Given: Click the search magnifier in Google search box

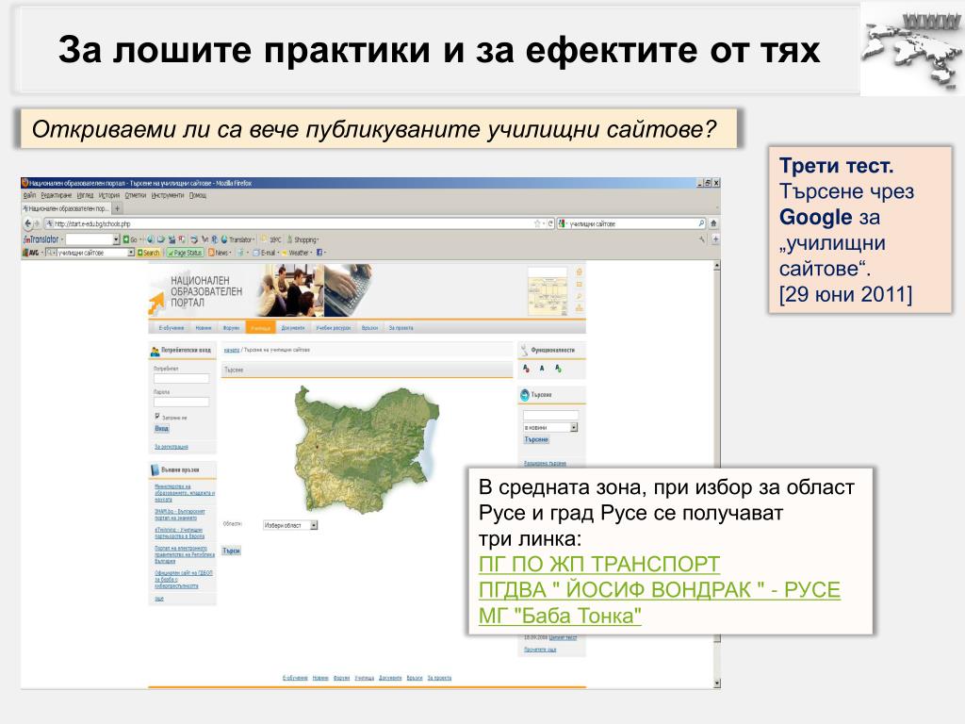Looking at the screenshot, I should pos(701,223).
